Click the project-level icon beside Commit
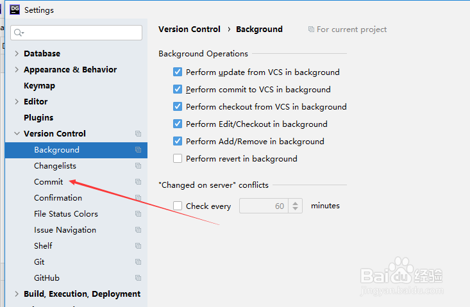 pos(138,182)
